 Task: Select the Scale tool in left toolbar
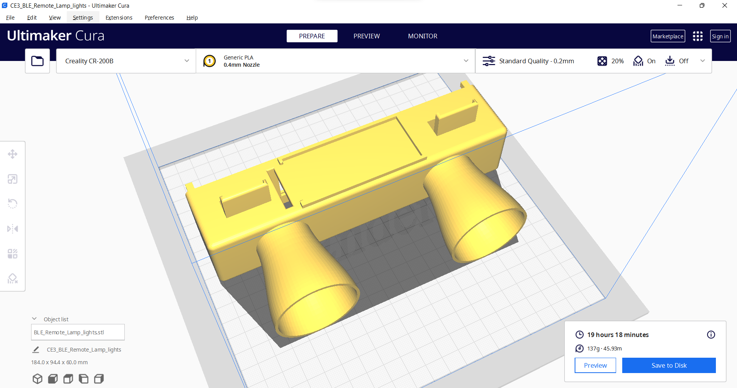pos(13,179)
